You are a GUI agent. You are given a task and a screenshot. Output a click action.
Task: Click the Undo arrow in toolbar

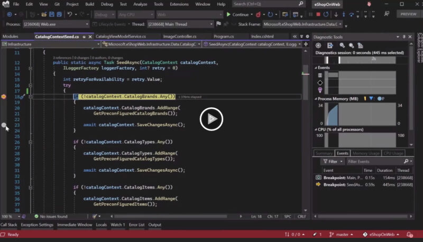(70, 14)
